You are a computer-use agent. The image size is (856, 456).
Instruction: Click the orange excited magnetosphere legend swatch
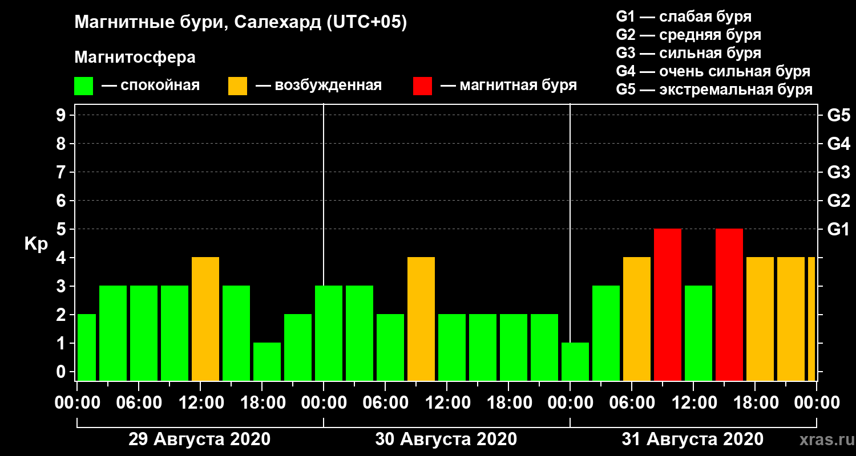[x=237, y=86]
